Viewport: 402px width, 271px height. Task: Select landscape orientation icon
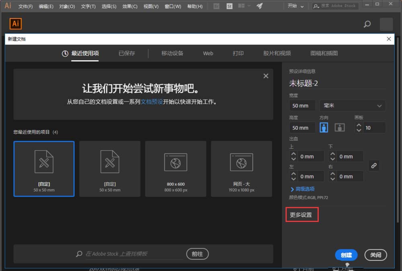point(340,127)
